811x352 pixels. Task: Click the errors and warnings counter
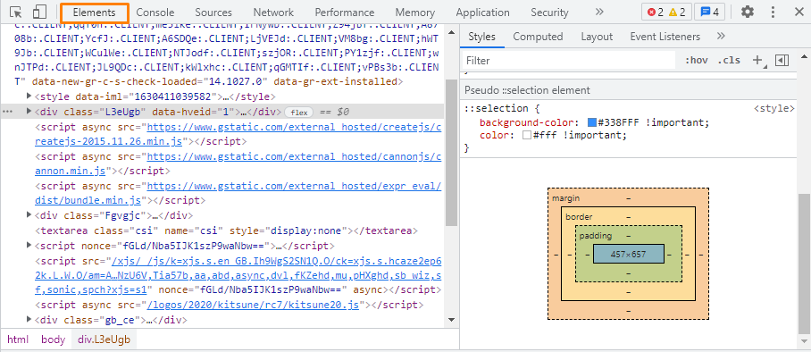click(666, 13)
